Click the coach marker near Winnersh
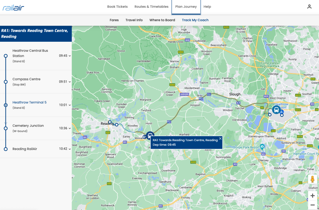The height and width of the screenshot is (210, 319). (x=150, y=136)
